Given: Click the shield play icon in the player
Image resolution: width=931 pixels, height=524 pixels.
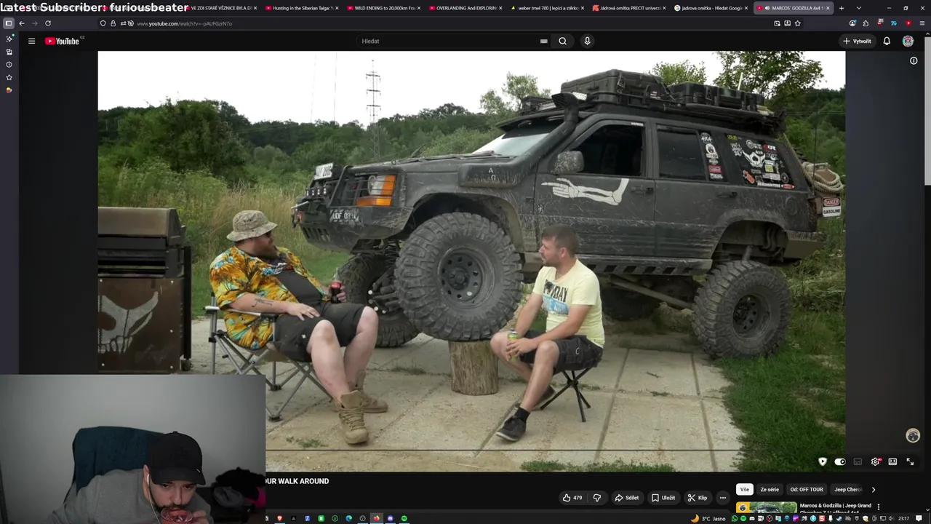Looking at the screenshot, I should (823, 461).
